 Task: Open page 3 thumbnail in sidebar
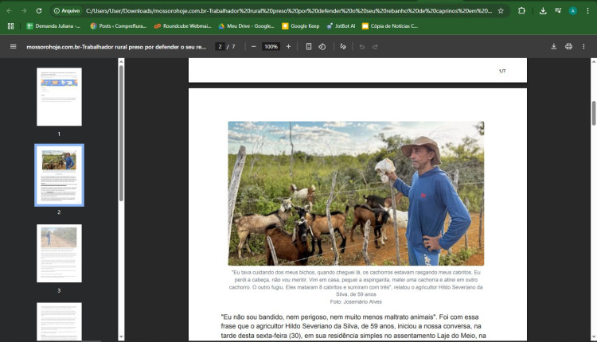click(59, 253)
